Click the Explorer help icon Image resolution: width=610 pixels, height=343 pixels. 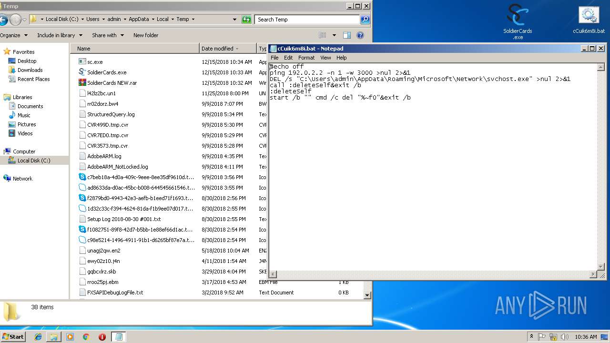[x=360, y=35]
